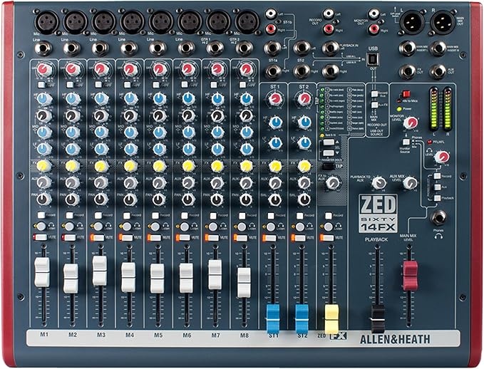Click the left channel L level meter
Viewport: 484px width, 369px height.
(433, 109)
